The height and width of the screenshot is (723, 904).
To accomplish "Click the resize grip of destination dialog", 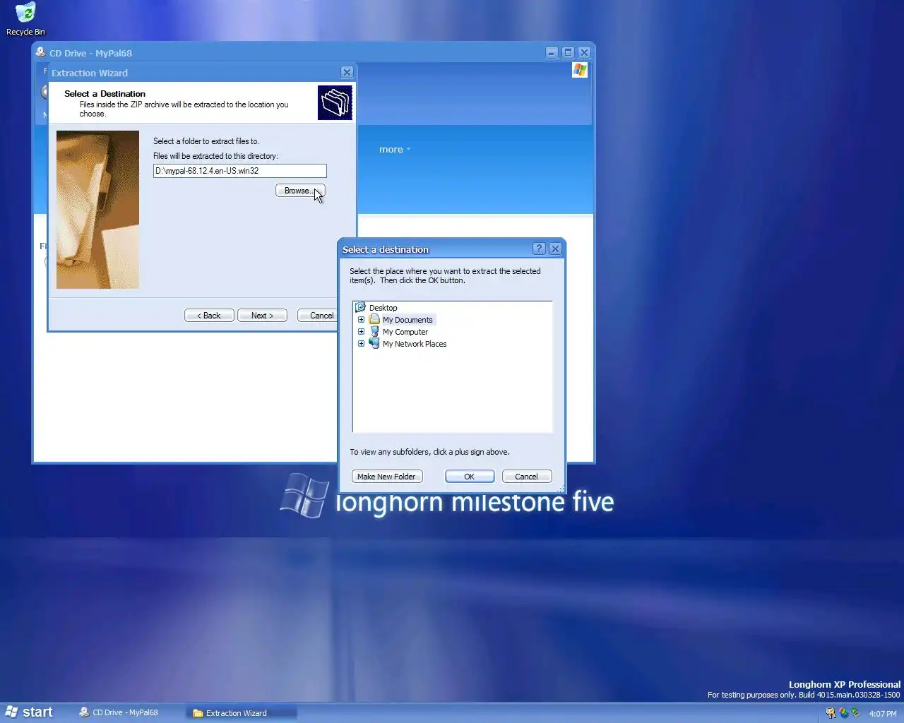I will (561, 488).
